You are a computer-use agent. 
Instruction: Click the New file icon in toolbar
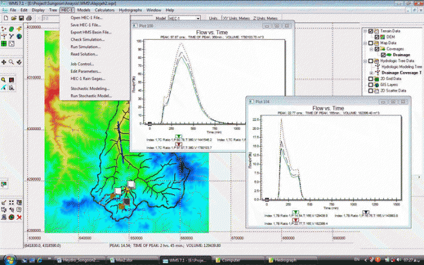coord(6,19)
